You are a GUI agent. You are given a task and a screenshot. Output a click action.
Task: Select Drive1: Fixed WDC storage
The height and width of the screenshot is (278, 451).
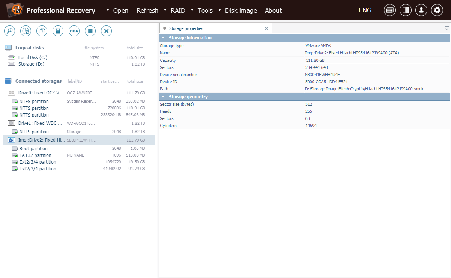79,123
